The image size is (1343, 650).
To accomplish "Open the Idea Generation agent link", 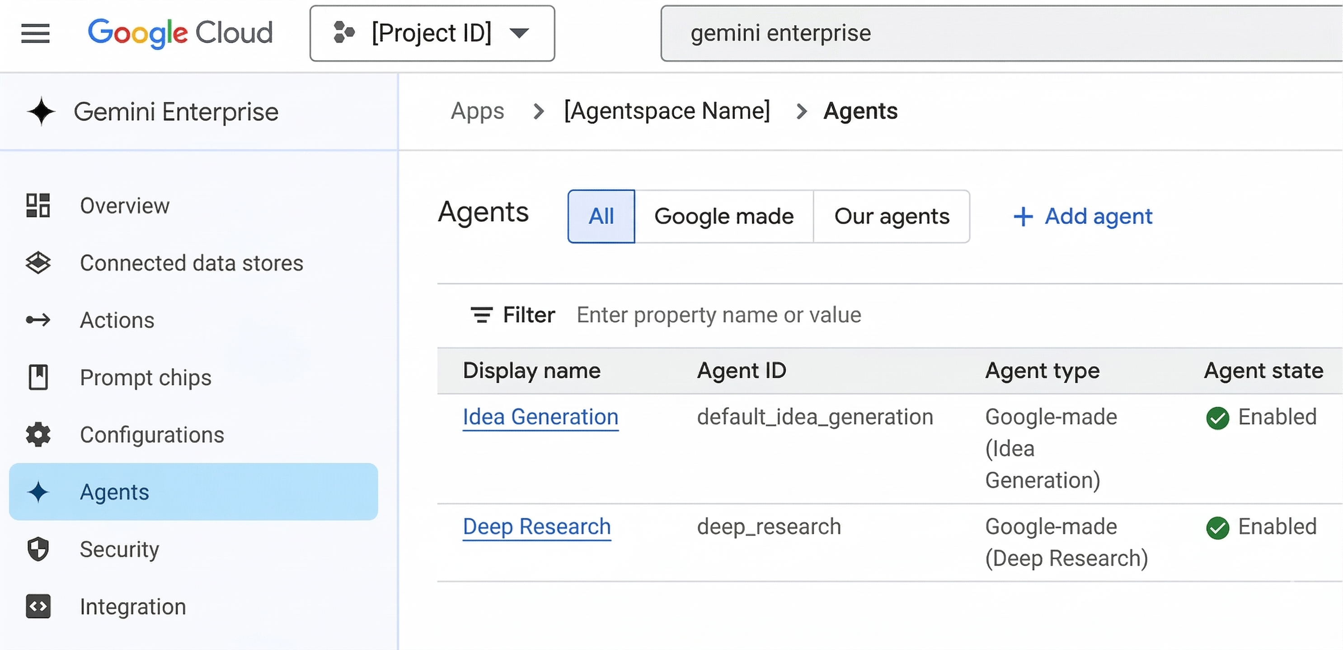I will [540, 417].
